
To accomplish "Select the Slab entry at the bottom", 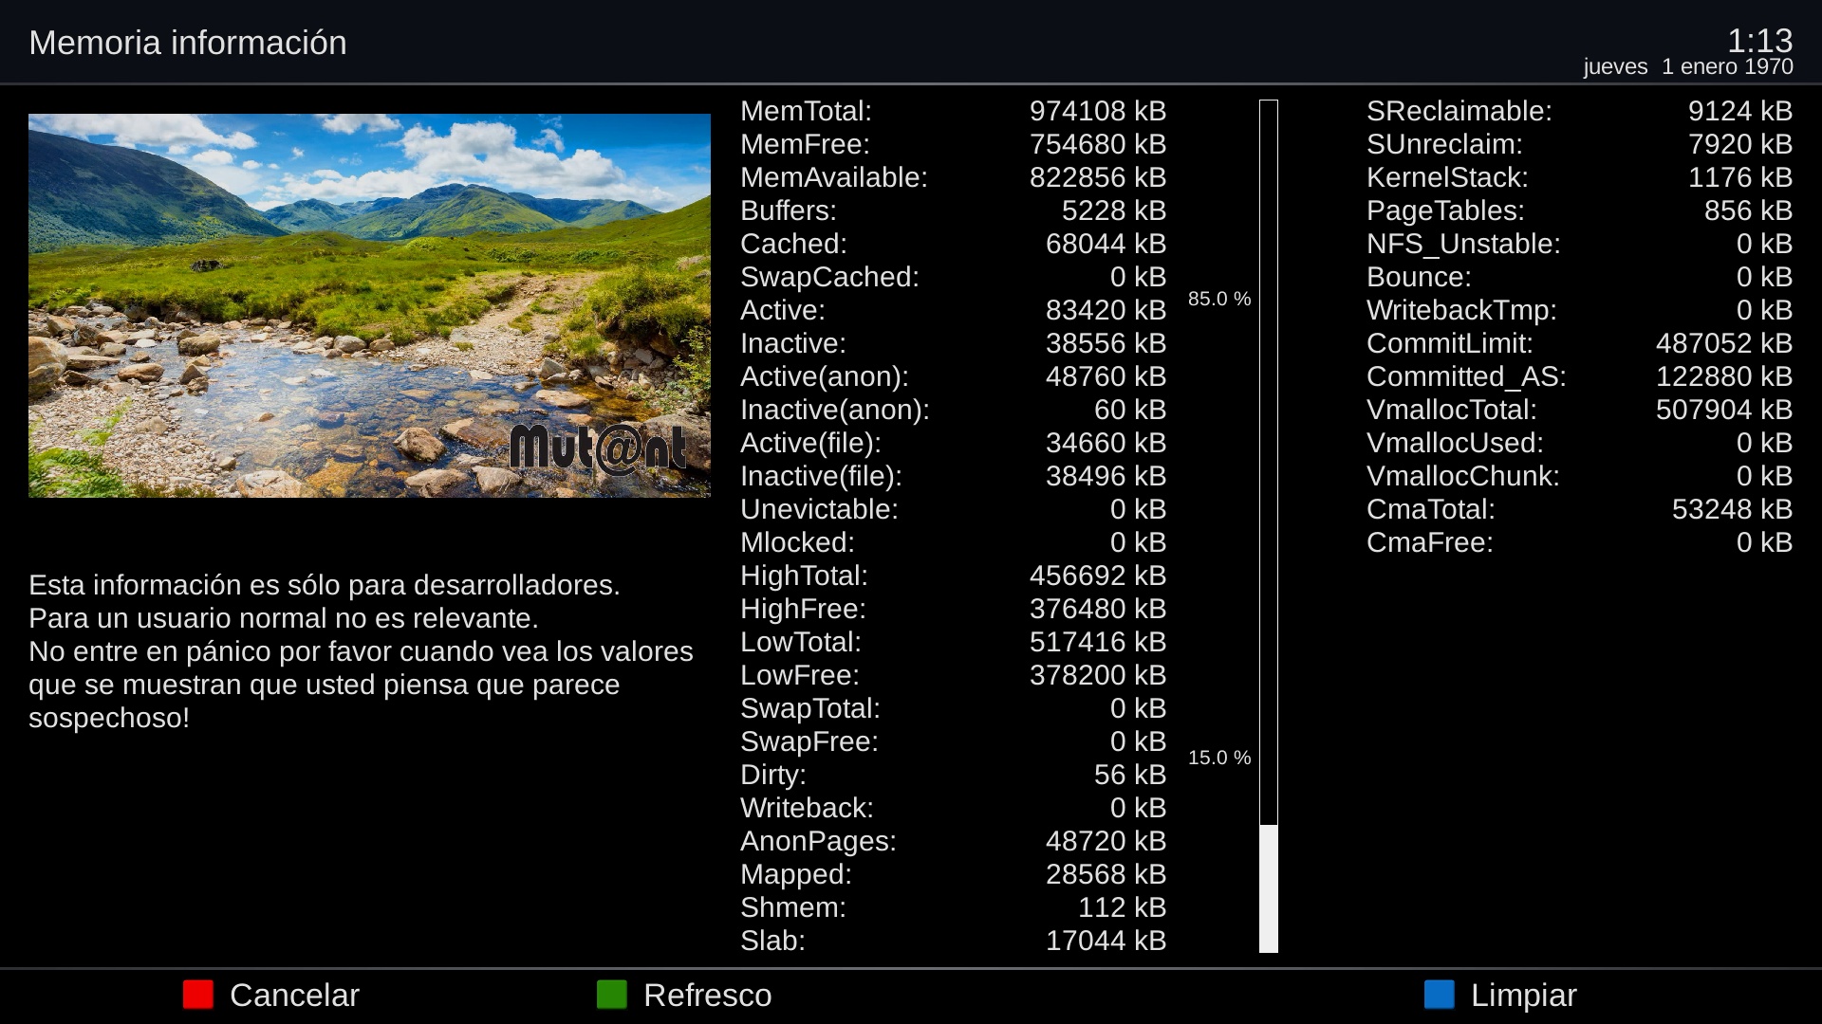I will tap(772, 941).
